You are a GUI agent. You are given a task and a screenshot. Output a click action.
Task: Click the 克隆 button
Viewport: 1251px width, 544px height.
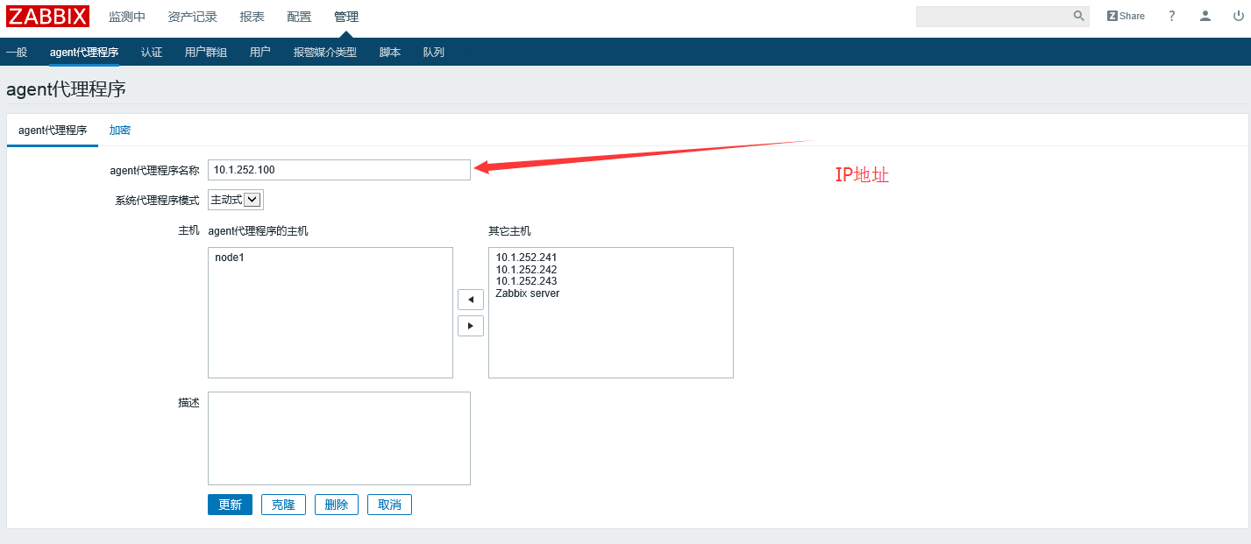(x=283, y=505)
